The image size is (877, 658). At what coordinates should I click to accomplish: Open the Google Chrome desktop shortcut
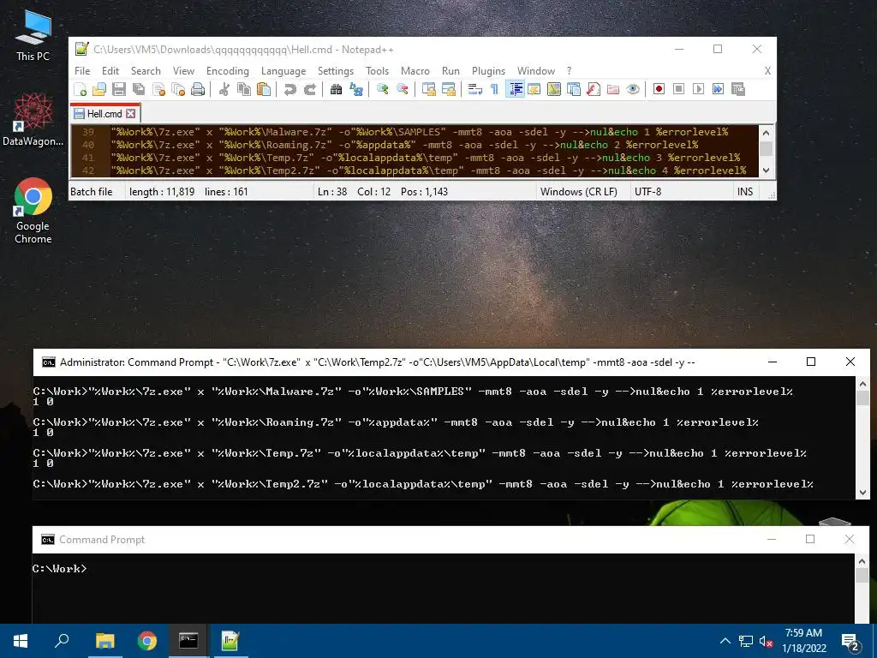[x=33, y=211]
